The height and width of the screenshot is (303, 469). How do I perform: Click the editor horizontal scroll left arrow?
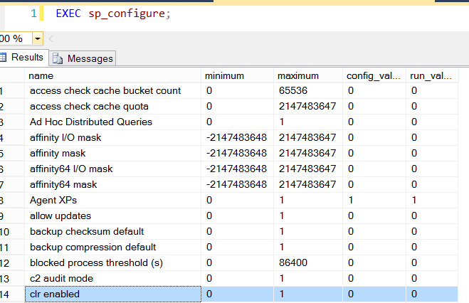[x=51, y=38]
